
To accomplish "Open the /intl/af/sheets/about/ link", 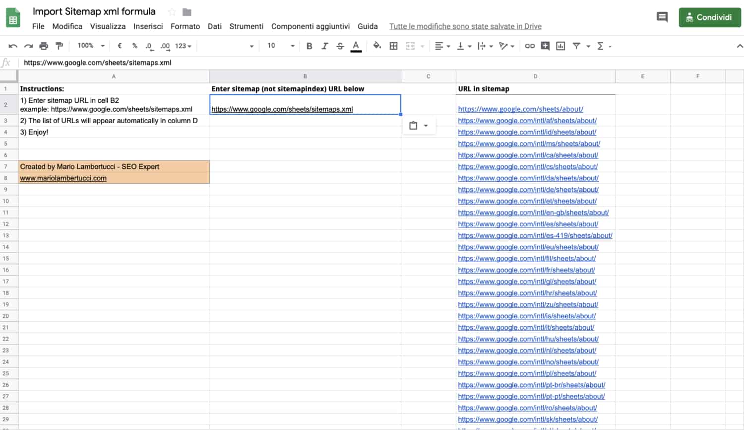I will (x=527, y=121).
